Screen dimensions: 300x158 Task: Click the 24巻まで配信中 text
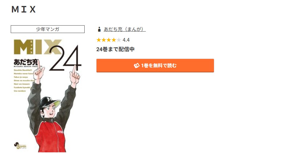115,49
